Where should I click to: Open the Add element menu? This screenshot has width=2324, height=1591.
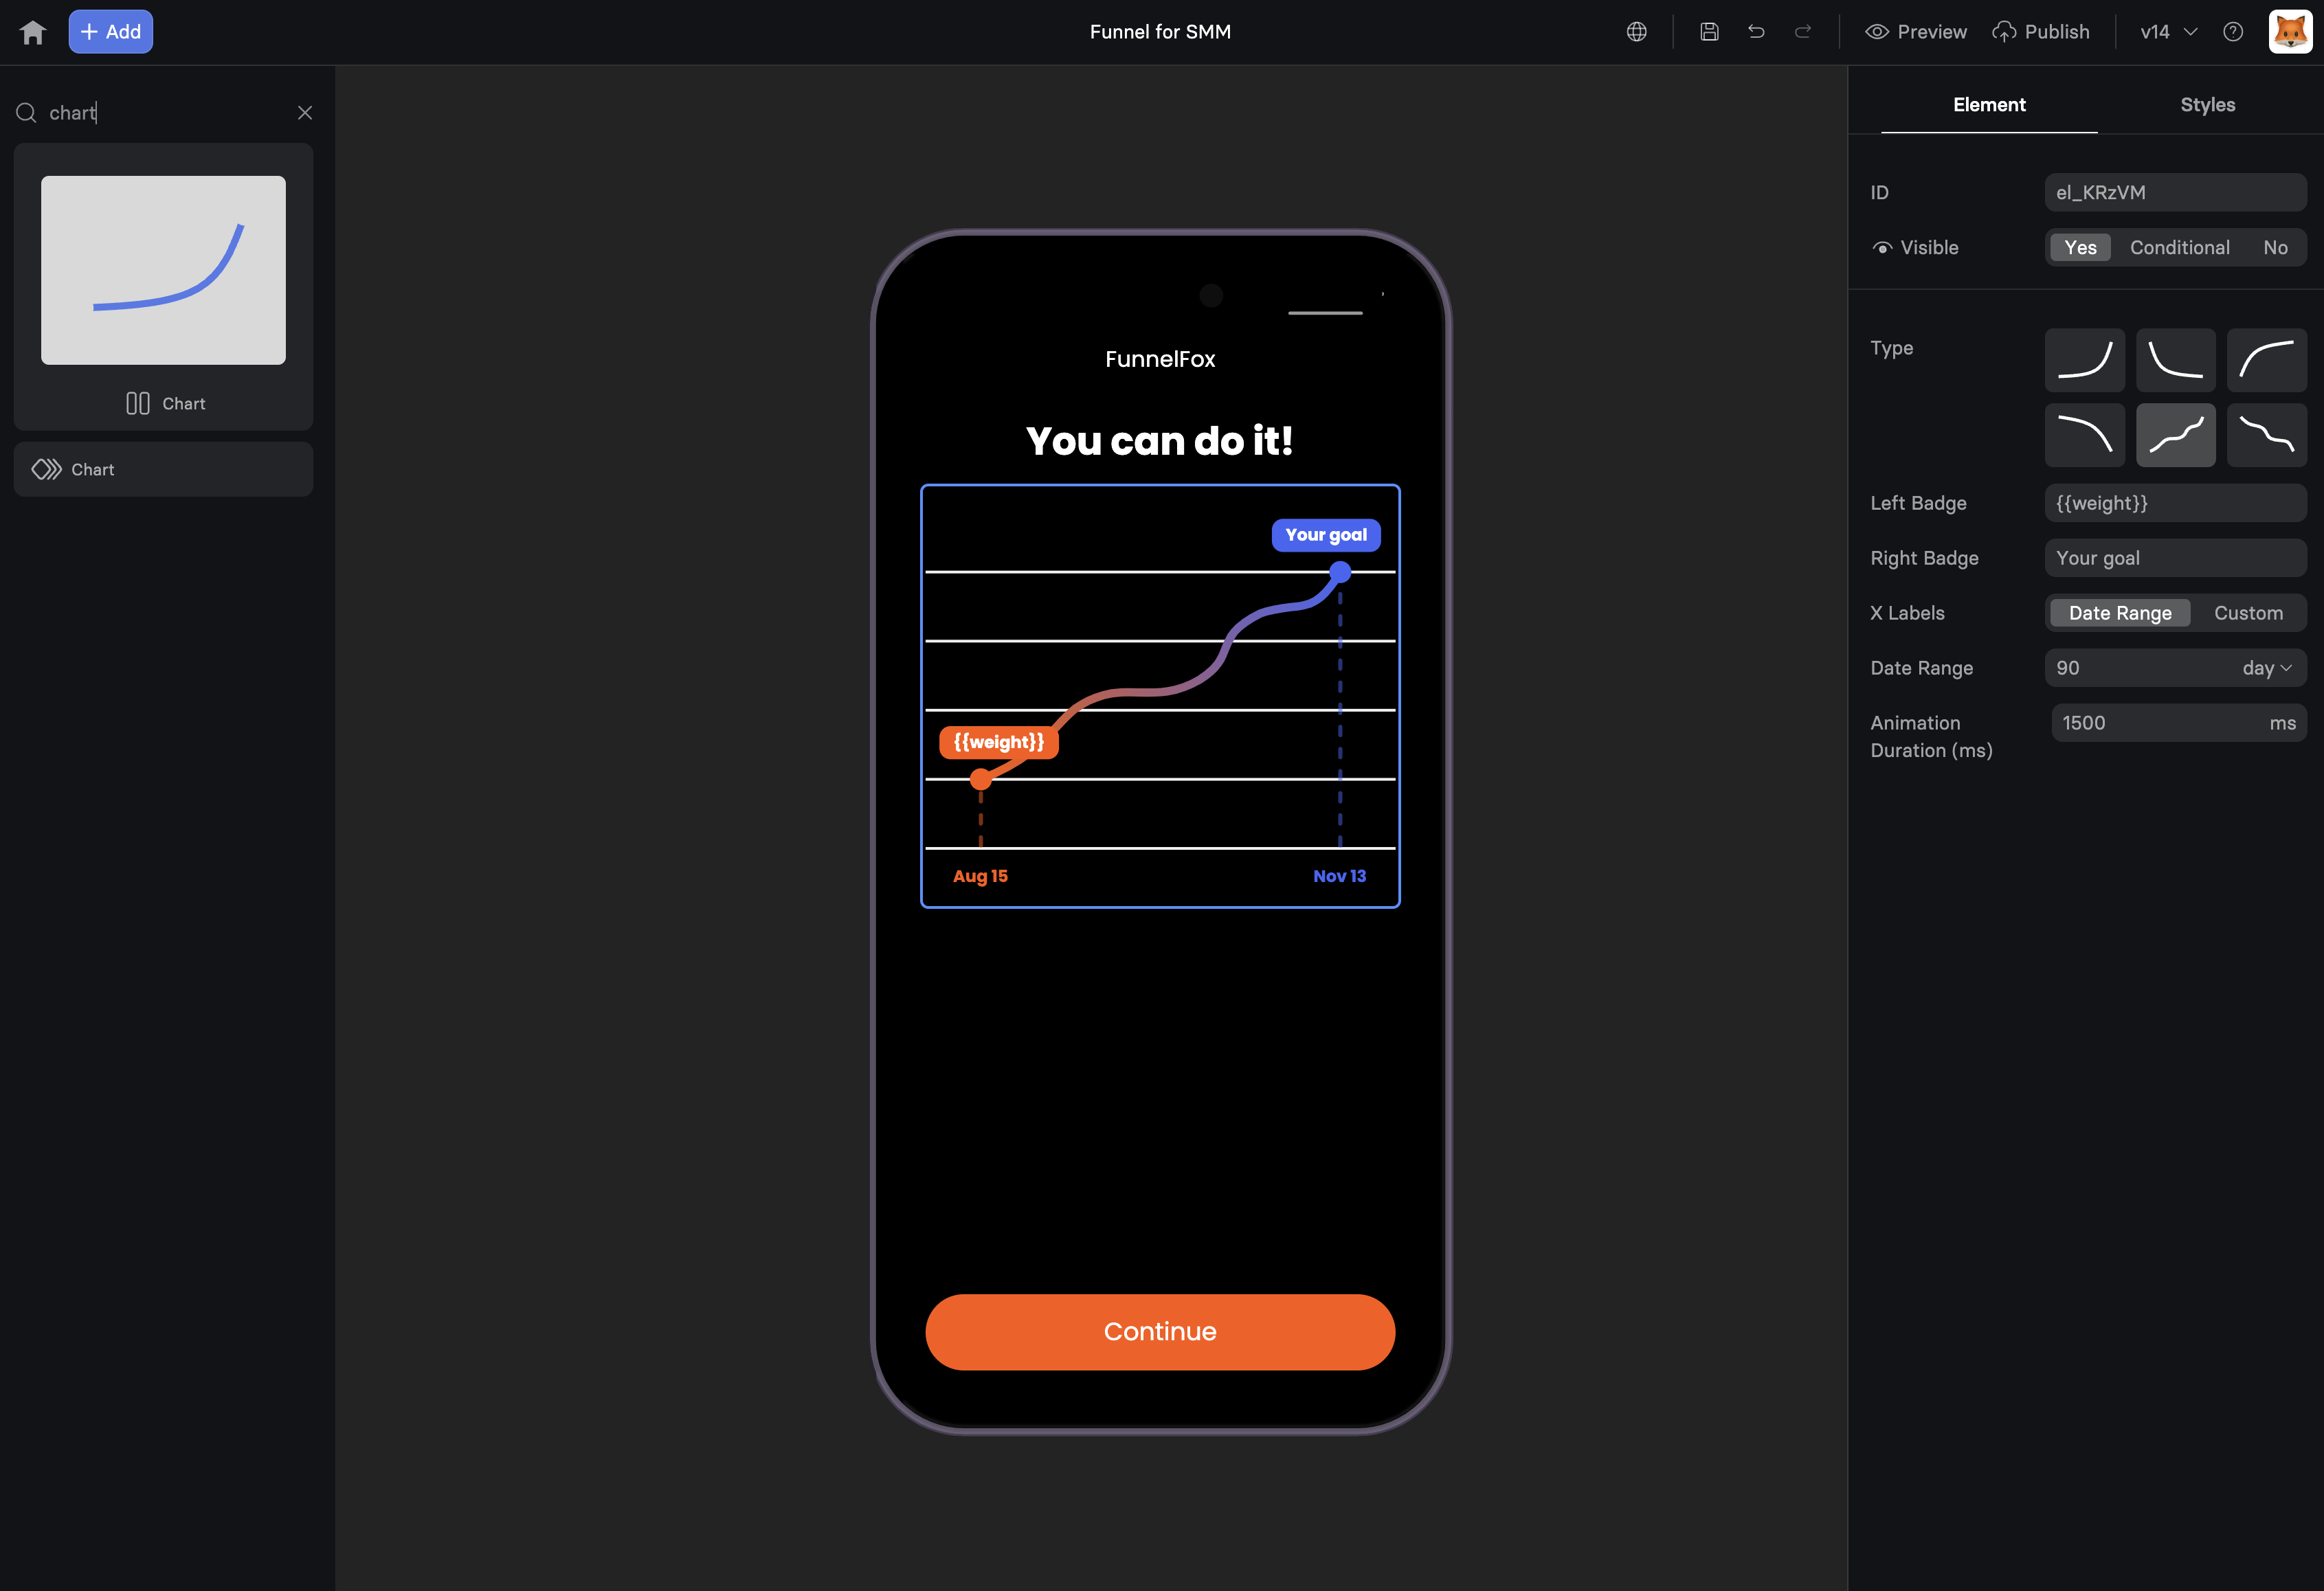point(111,32)
